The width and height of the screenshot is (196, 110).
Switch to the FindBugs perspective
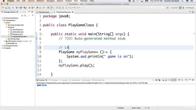190,8
